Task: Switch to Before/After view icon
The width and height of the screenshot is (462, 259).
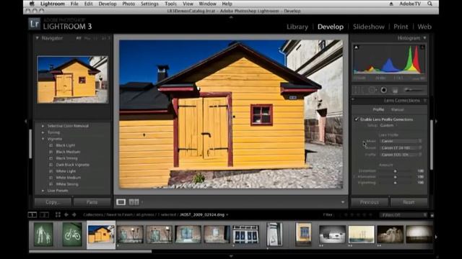Action: (134, 202)
